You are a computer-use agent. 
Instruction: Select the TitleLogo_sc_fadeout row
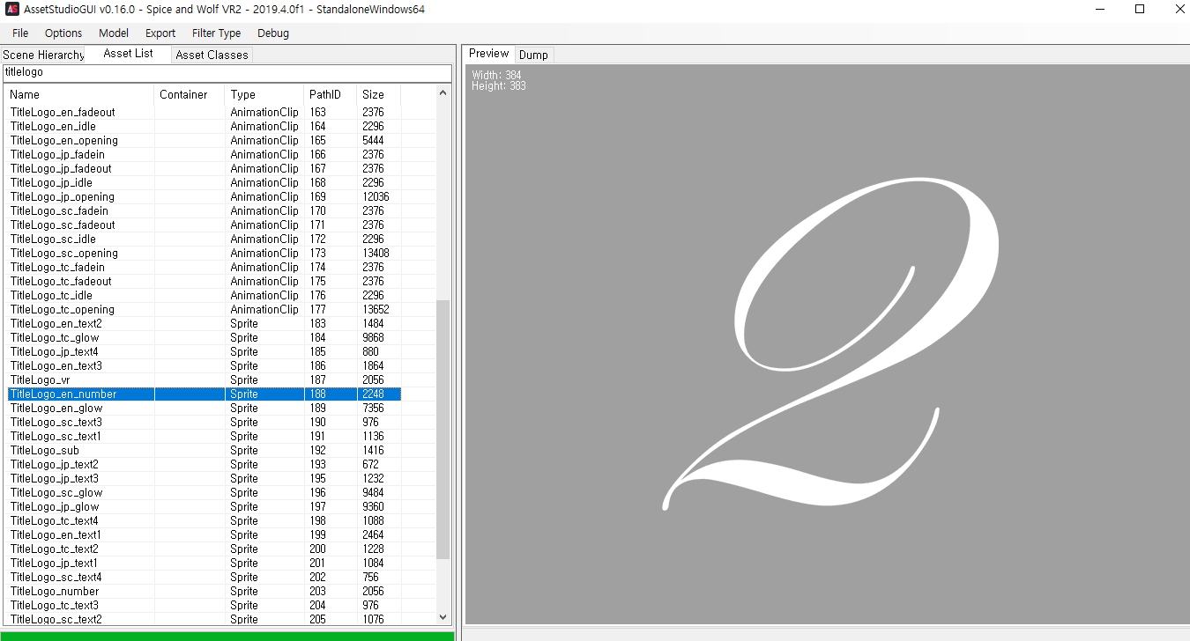205,225
